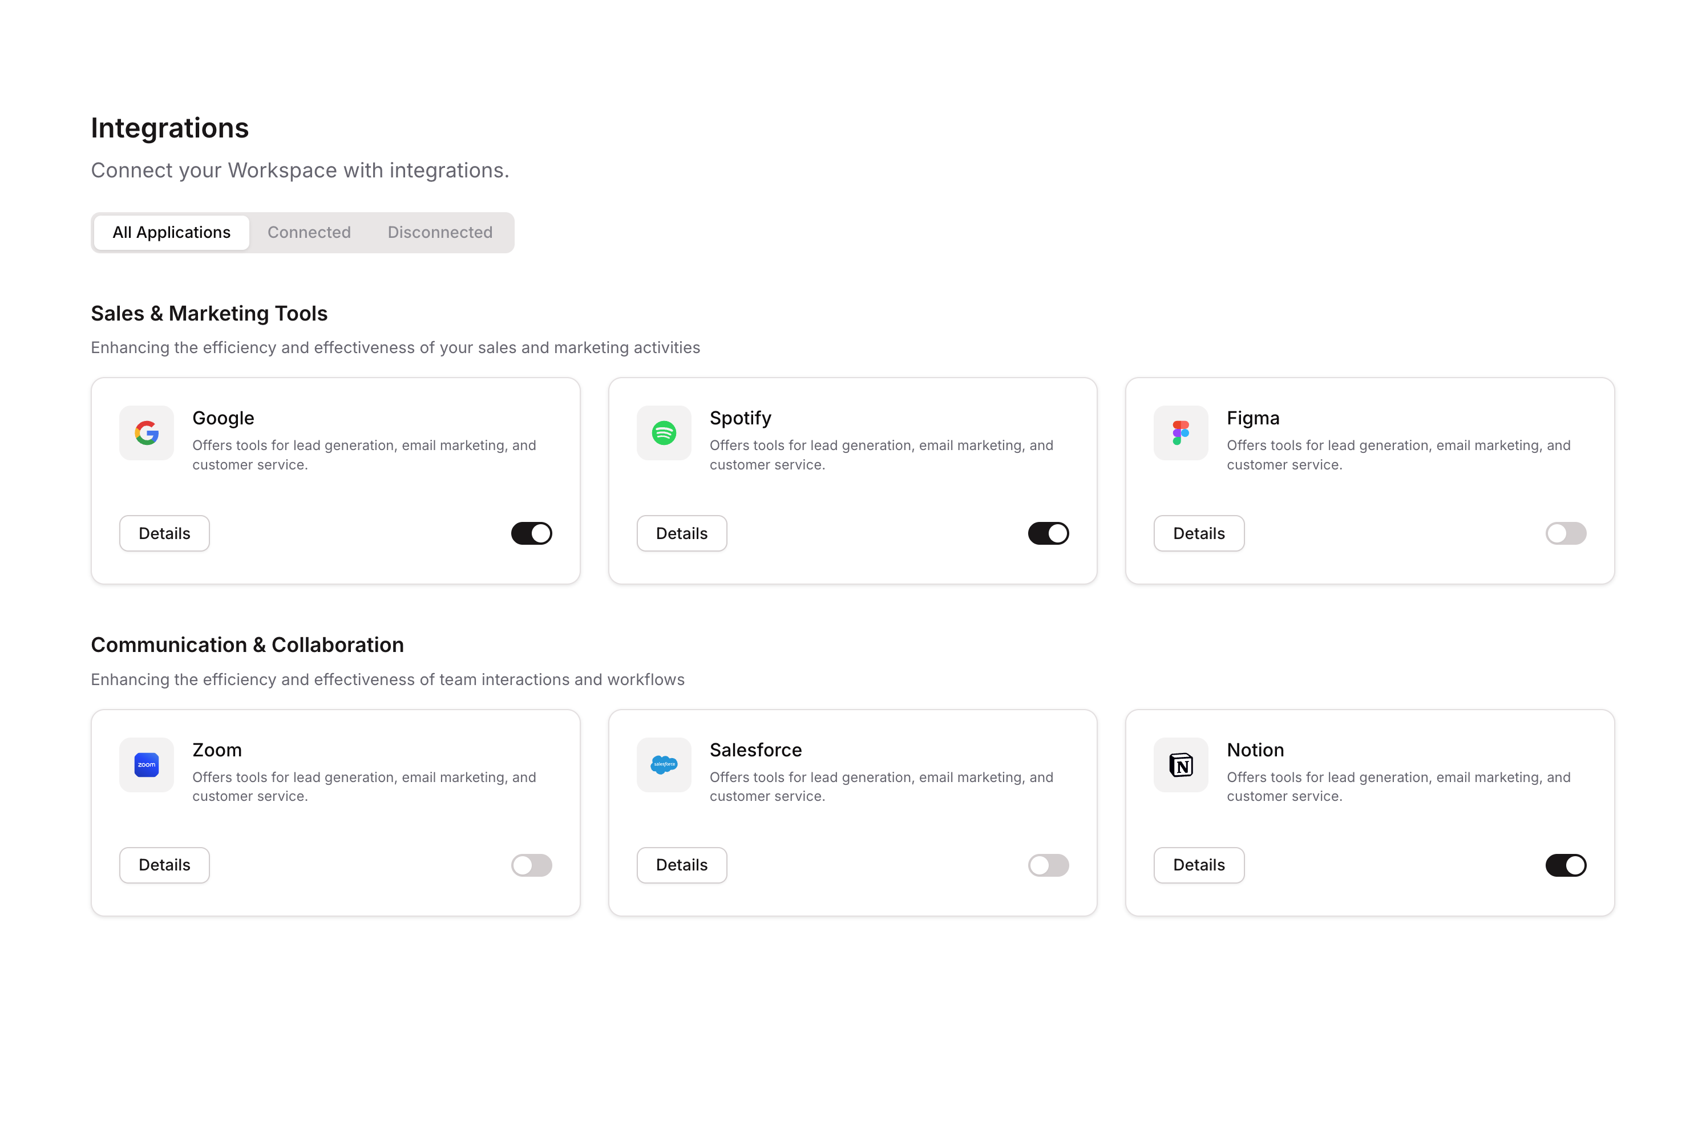1706x1134 pixels.
Task: Click the Figma logo icon
Action: 1181,432
